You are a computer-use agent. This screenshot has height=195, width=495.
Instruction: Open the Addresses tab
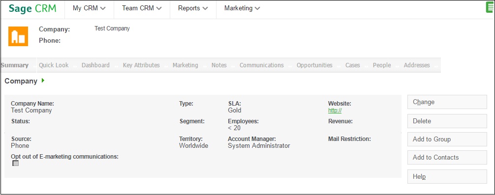[417, 65]
